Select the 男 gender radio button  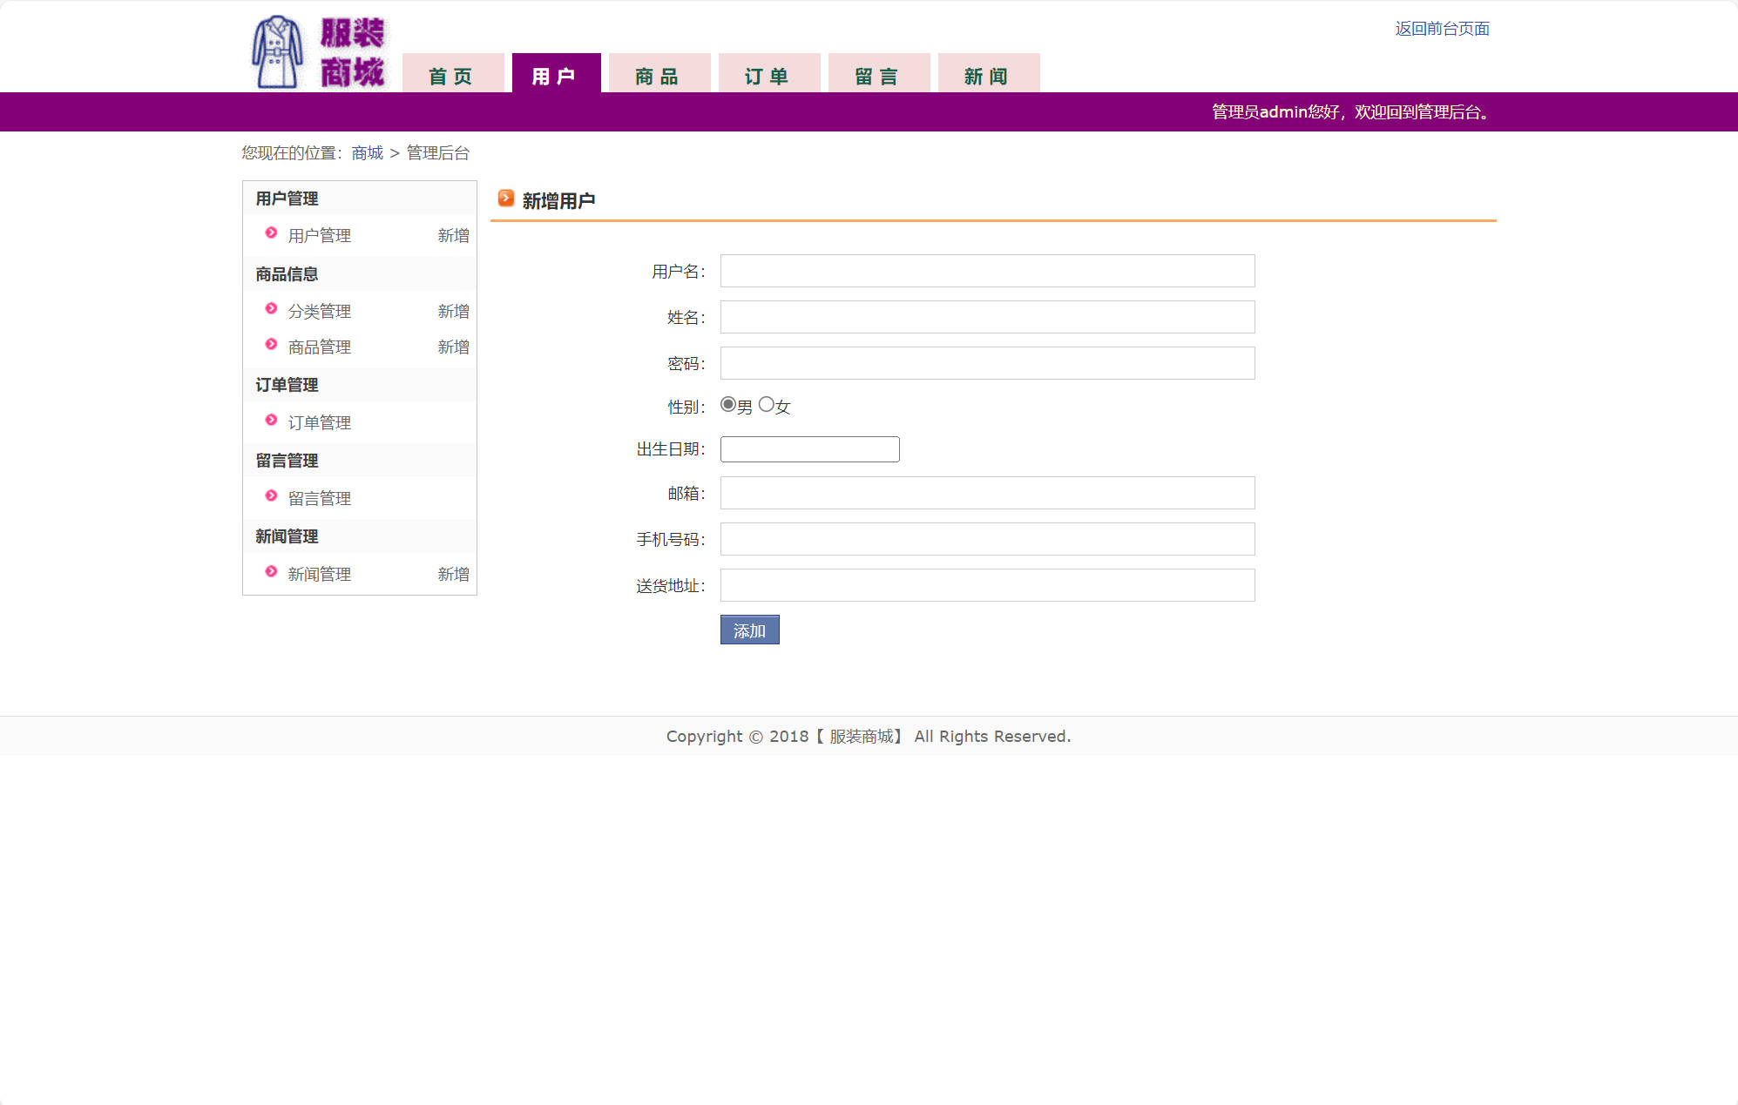point(728,405)
